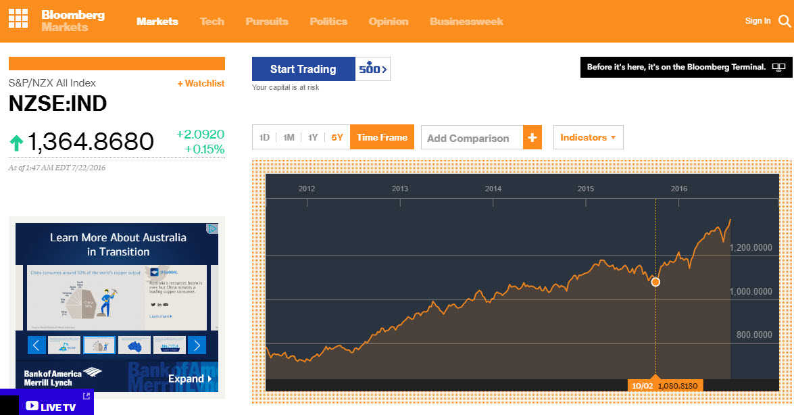Click the Bank of America Merrill Lynch logo

62,378
